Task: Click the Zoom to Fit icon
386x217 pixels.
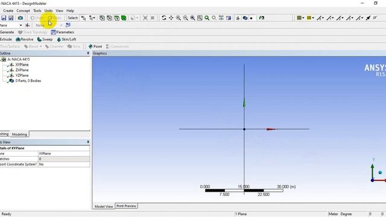Action: (192, 18)
